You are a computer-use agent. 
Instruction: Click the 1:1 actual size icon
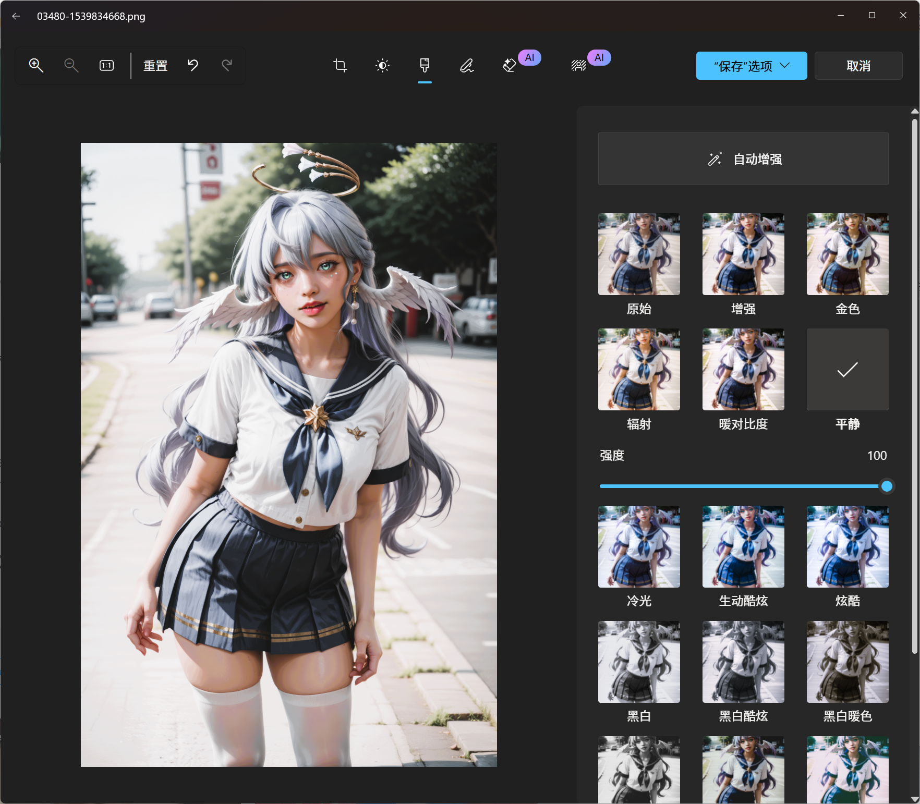(106, 66)
